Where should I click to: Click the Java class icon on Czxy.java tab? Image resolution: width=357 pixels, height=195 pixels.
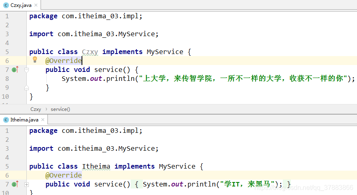6,5
